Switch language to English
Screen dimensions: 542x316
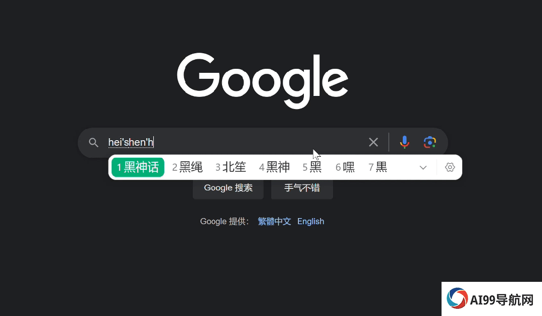311,221
